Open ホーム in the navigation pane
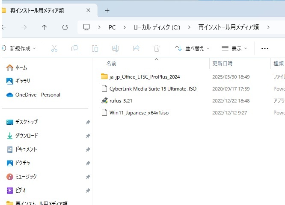 point(17,67)
